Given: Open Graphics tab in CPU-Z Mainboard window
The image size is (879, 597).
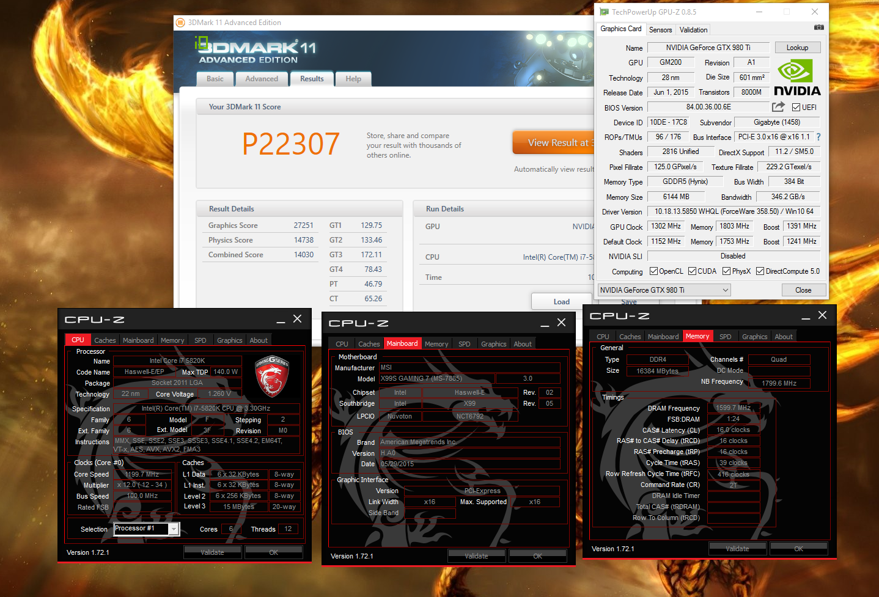Looking at the screenshot, I should click(x=493, y=344).
